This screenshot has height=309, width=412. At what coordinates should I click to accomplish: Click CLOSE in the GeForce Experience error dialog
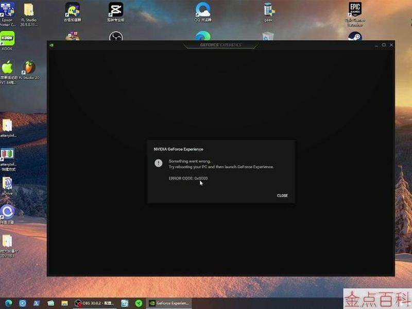click(282, 196)
